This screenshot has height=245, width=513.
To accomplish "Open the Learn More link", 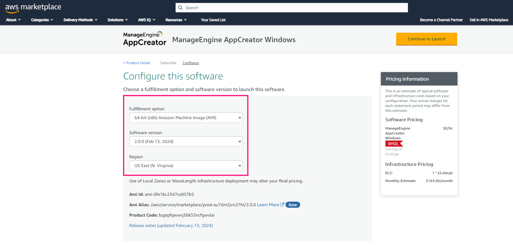I will [x=268, y=205].
